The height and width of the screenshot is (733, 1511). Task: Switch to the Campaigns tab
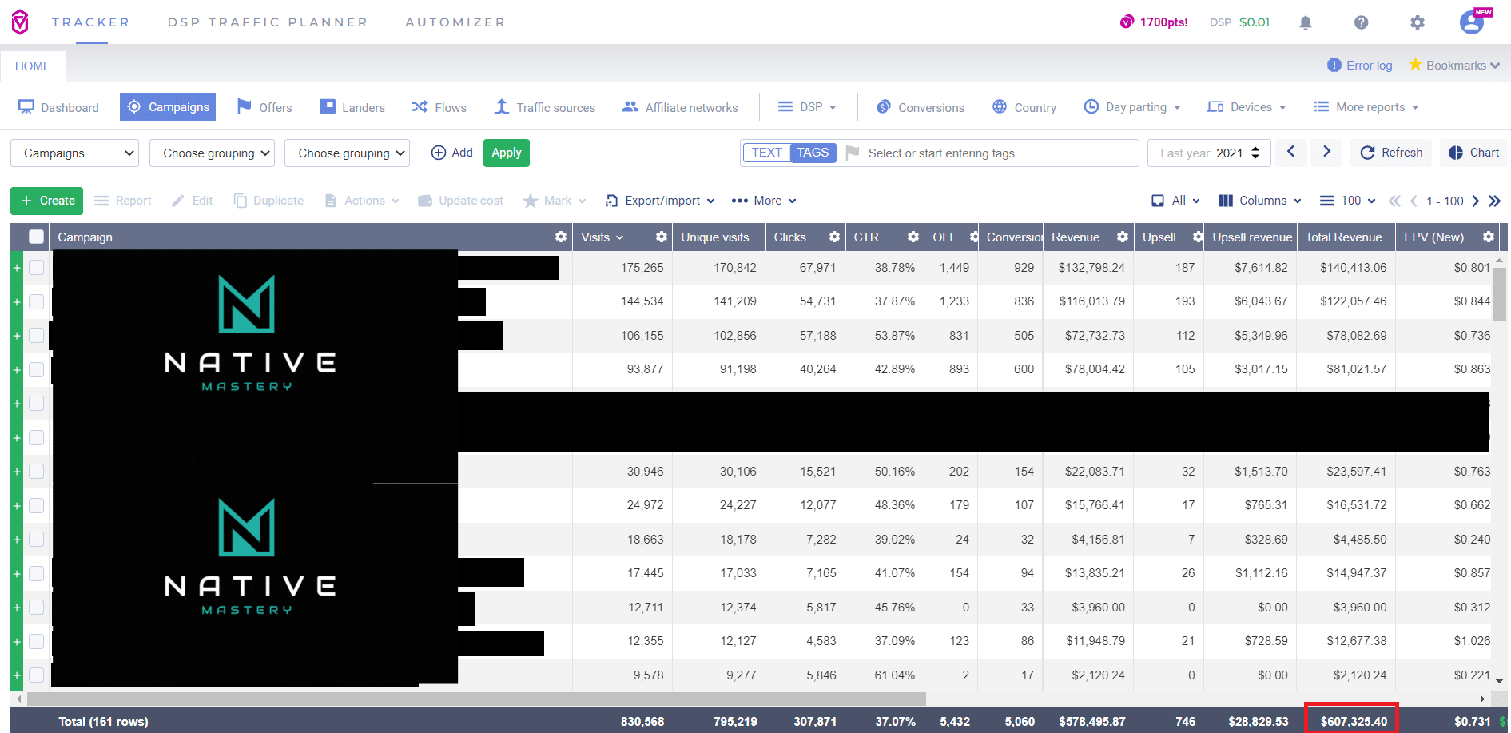click(168, 106)
